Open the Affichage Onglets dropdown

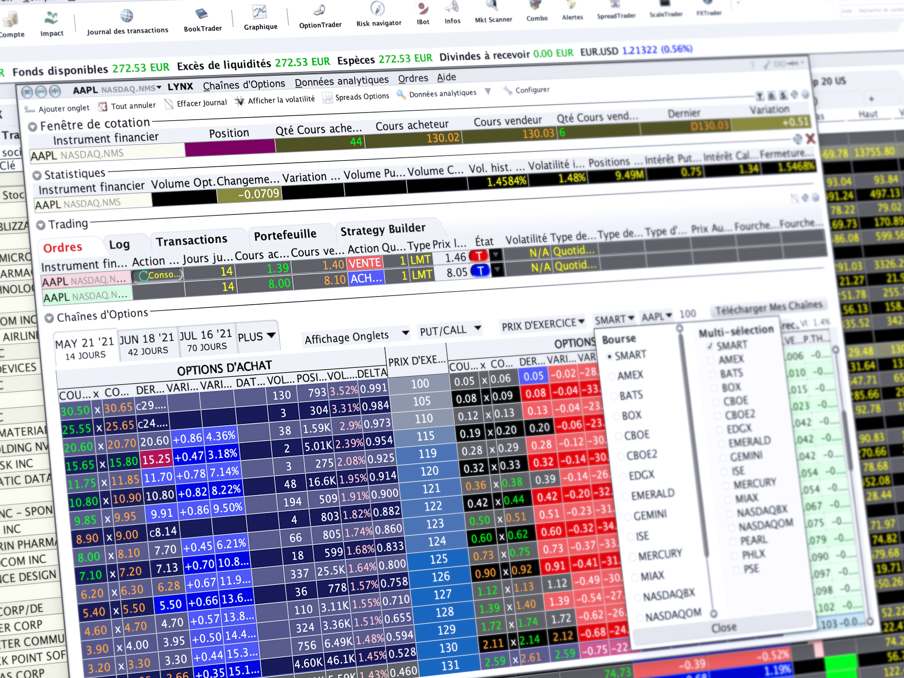pos(357,337)
